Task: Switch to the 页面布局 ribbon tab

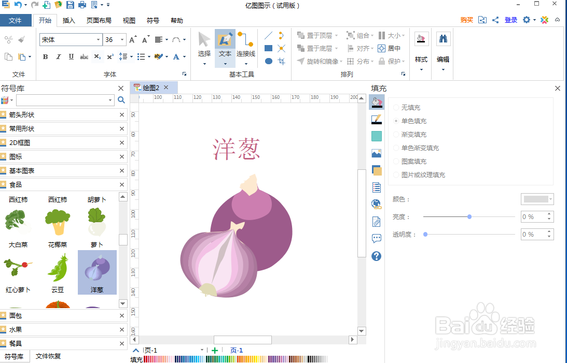Action: tap(99, 21)
